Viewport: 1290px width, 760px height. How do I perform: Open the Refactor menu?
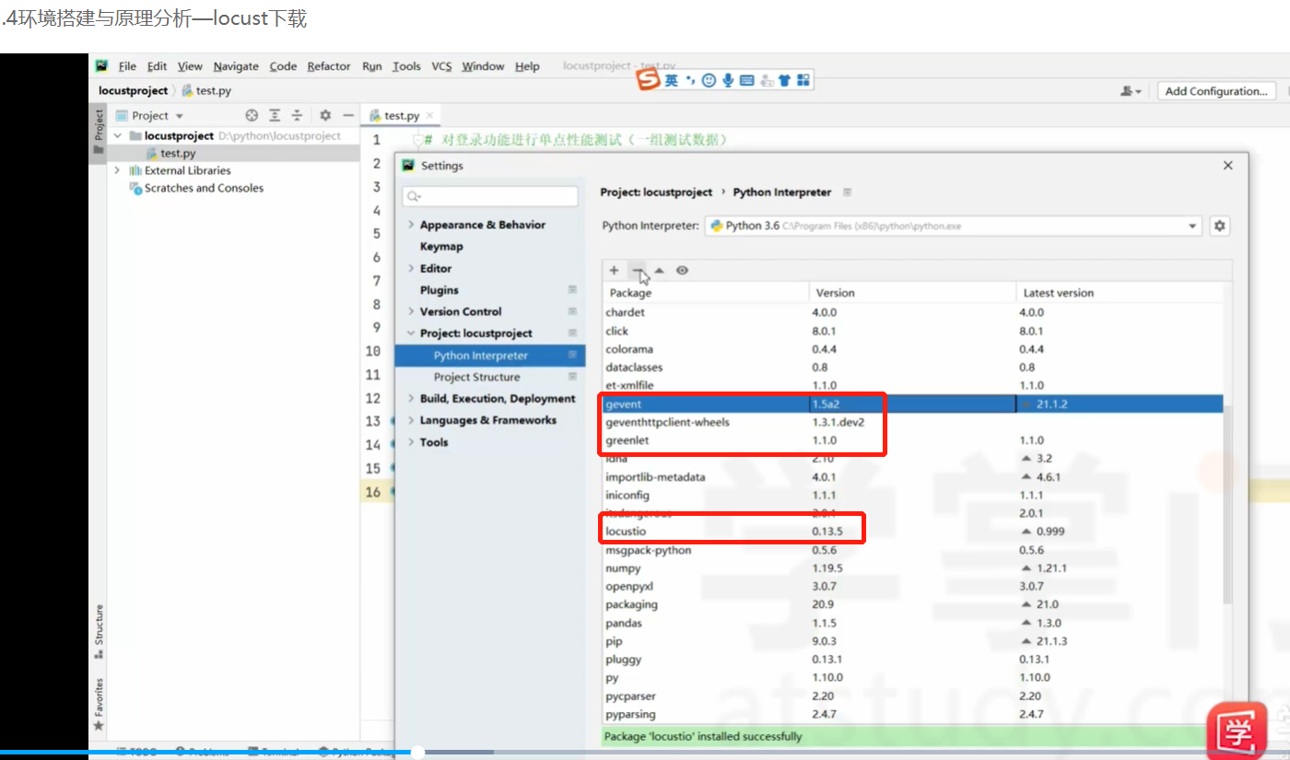[x=329, y=66]
